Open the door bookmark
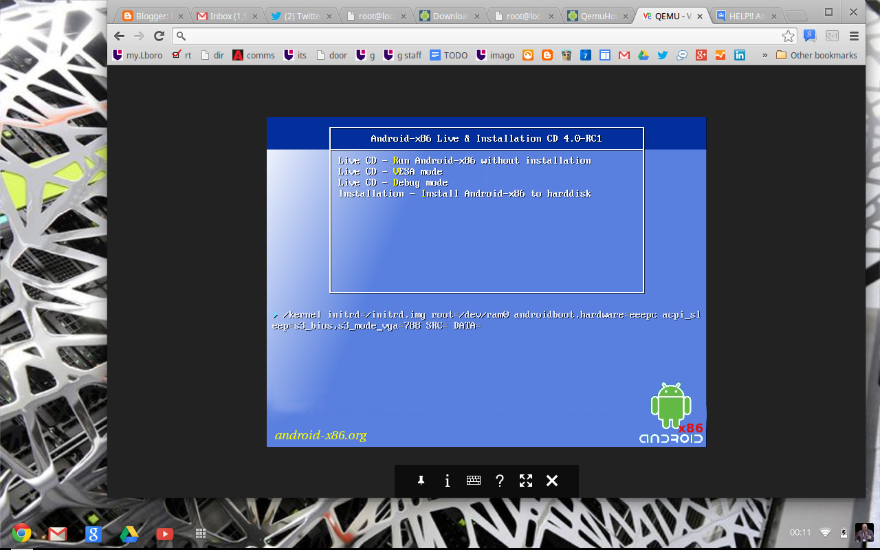This screenshot has width=880, height=550. pyautogui.click(x=331, y=55)
